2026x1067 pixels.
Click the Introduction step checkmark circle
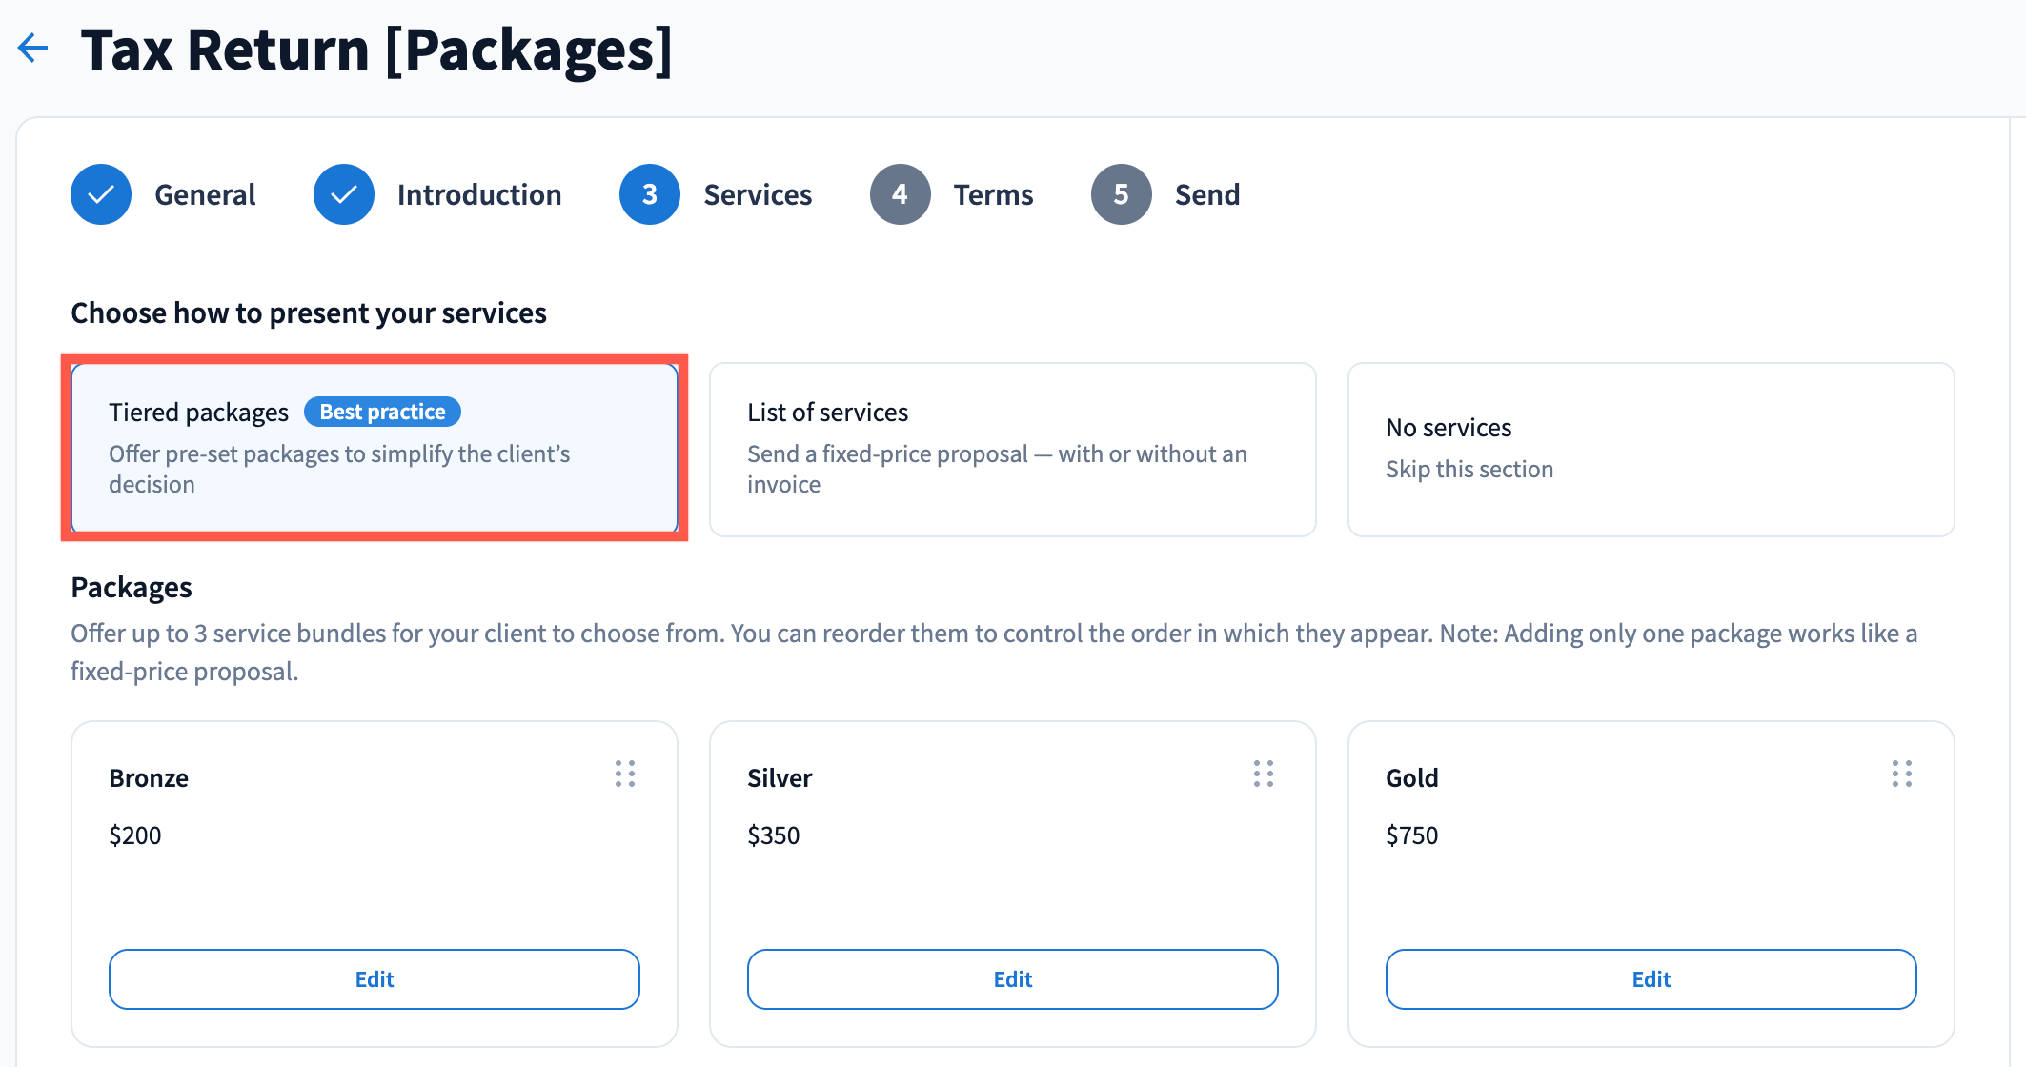pos(344,194)
